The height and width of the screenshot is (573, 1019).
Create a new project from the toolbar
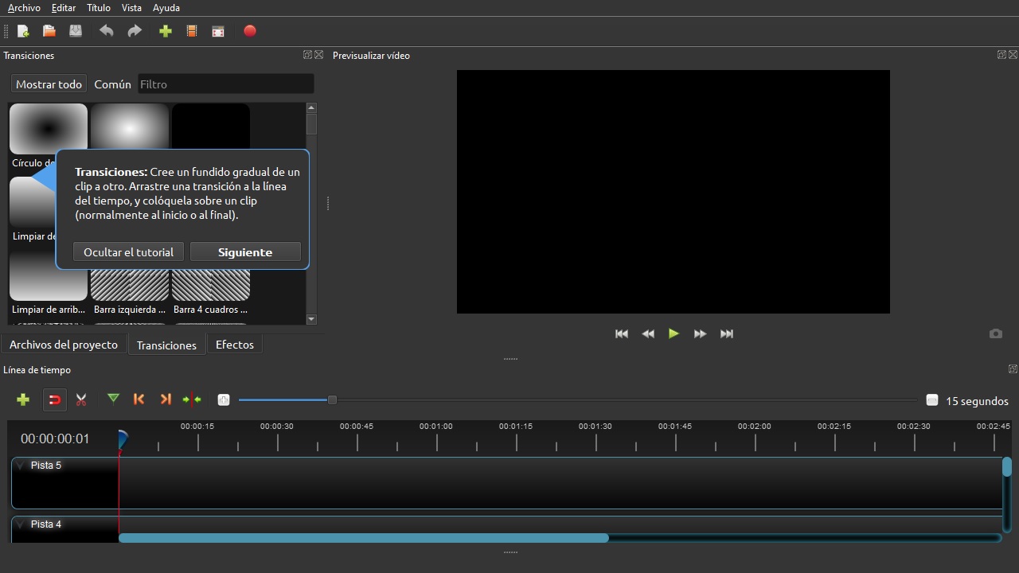point(23,31)
